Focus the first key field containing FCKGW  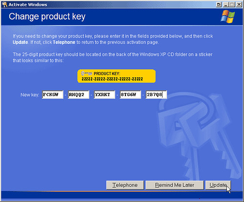[53, 95]
